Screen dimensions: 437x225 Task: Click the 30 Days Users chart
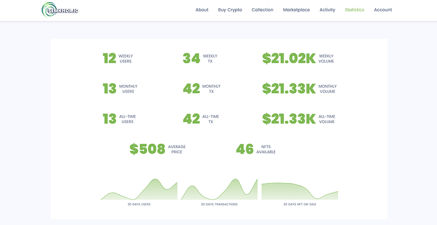coord(139,190)
